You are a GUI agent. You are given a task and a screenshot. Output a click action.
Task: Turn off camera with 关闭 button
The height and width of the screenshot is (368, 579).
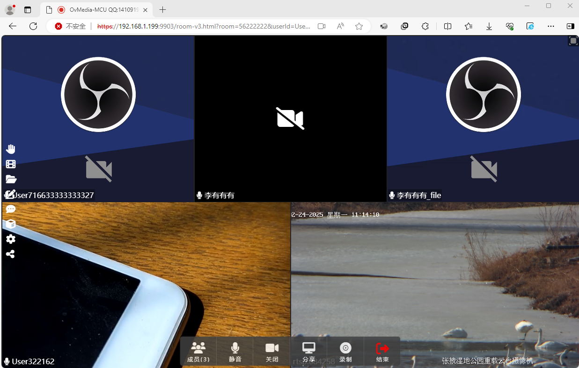pos(272,352)
